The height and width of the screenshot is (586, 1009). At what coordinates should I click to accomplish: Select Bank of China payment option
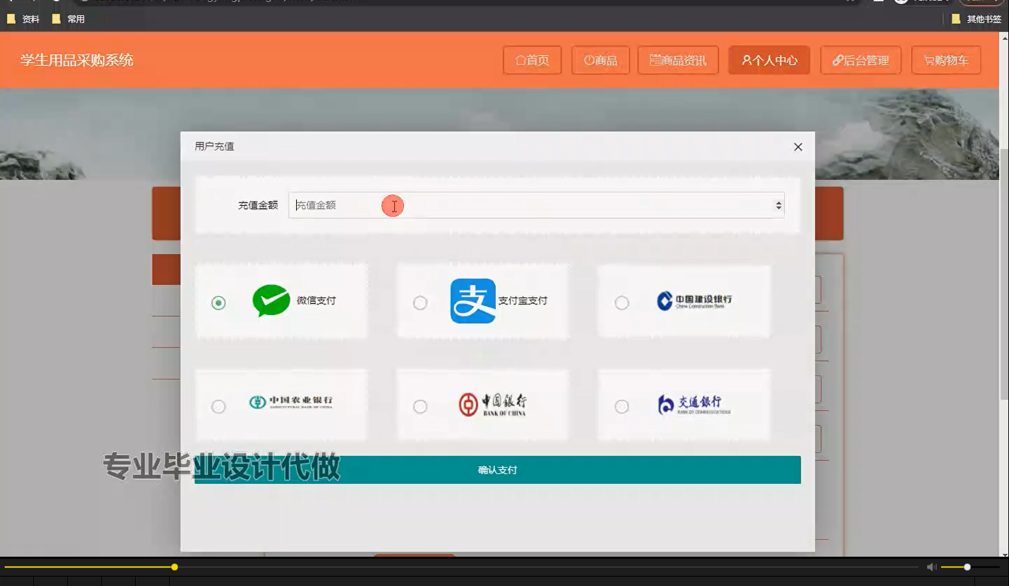pyautogui.click(x=420, y=406)
